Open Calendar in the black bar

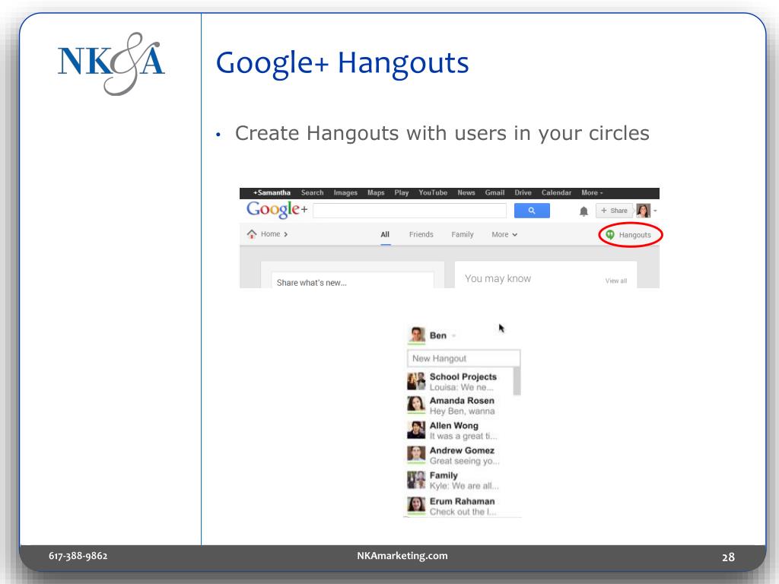[x=556, y=192]
